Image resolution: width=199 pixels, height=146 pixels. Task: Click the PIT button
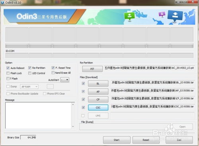(92, 69)
